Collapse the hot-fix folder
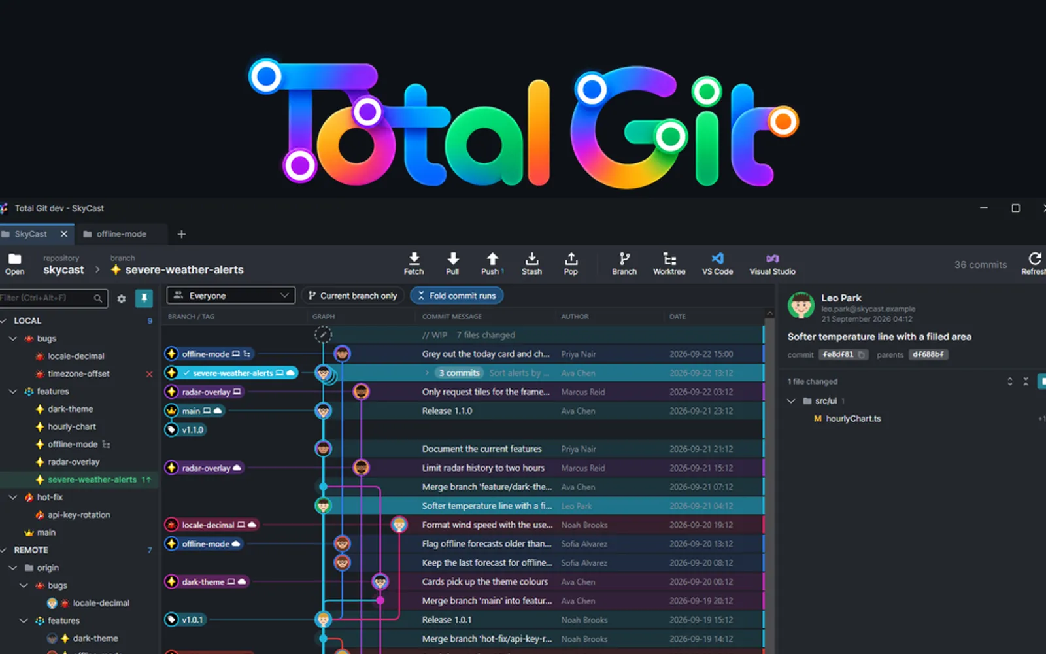 click(12, 497)
